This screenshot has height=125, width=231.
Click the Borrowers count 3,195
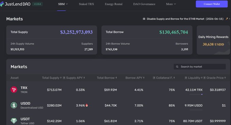click(184, 49)
